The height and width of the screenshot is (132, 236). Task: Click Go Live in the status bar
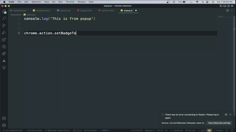click(x=190, y=131)
